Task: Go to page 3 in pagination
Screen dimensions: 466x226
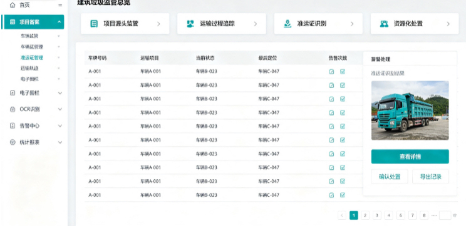Action: tap(377, 215)
